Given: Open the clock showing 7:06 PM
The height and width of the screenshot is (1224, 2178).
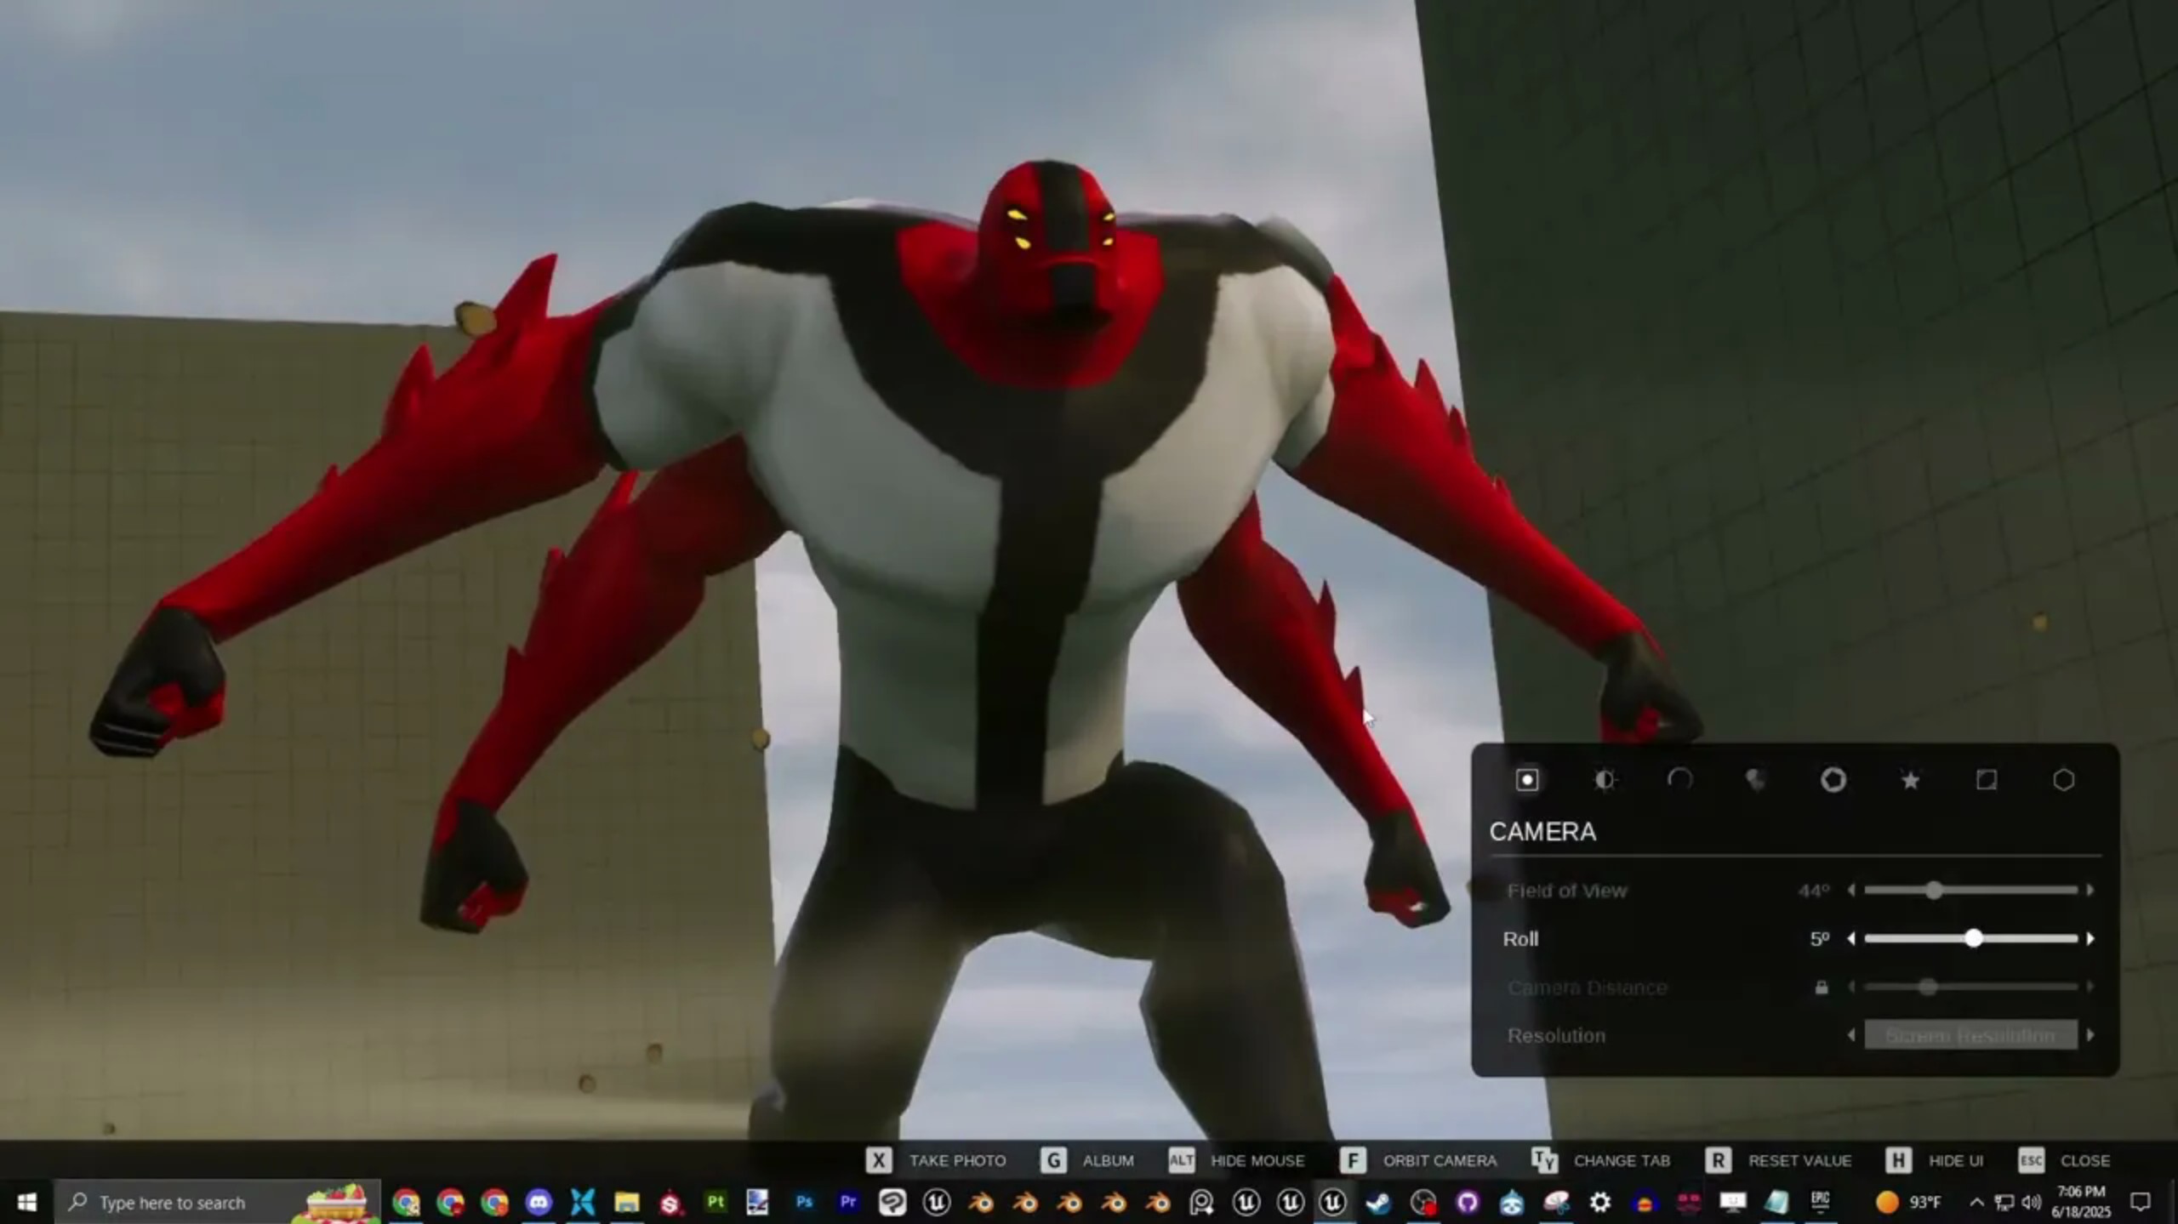Looking at the screenshot, I should [2081, 1202].
